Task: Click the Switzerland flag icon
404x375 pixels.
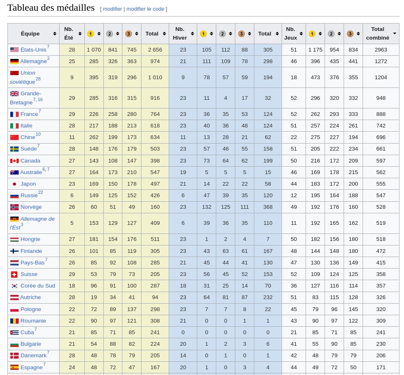Action: (14, 274)
